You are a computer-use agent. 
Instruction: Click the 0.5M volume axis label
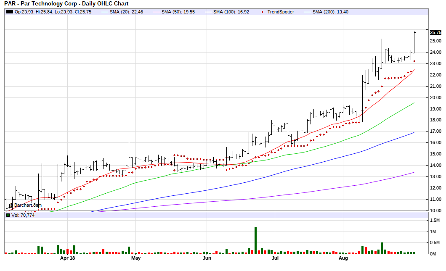pos(435,242)
